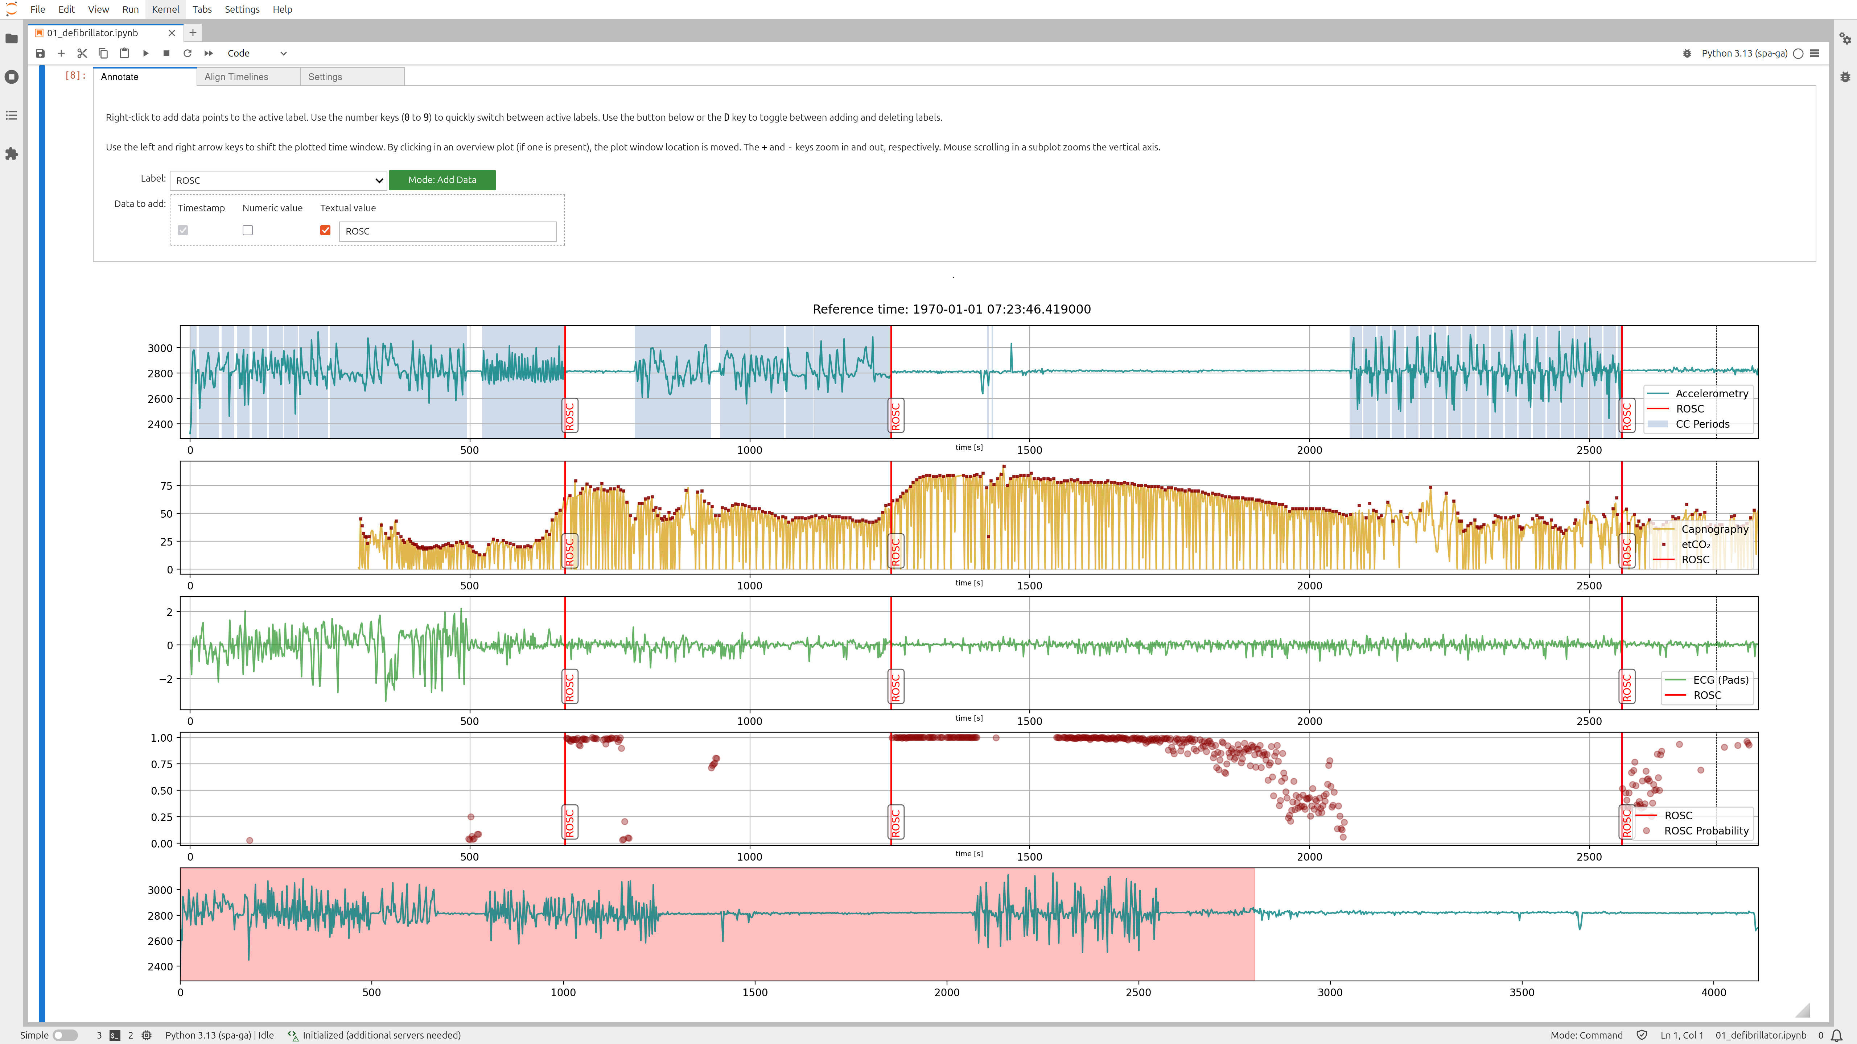
Task: Open the Settings menu in menu bar
Action: 242,9
